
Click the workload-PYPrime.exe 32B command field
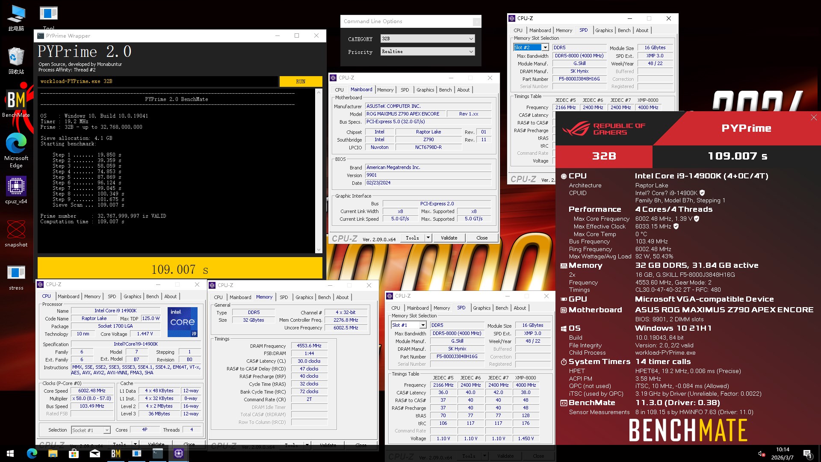click(x=158, y=81)
